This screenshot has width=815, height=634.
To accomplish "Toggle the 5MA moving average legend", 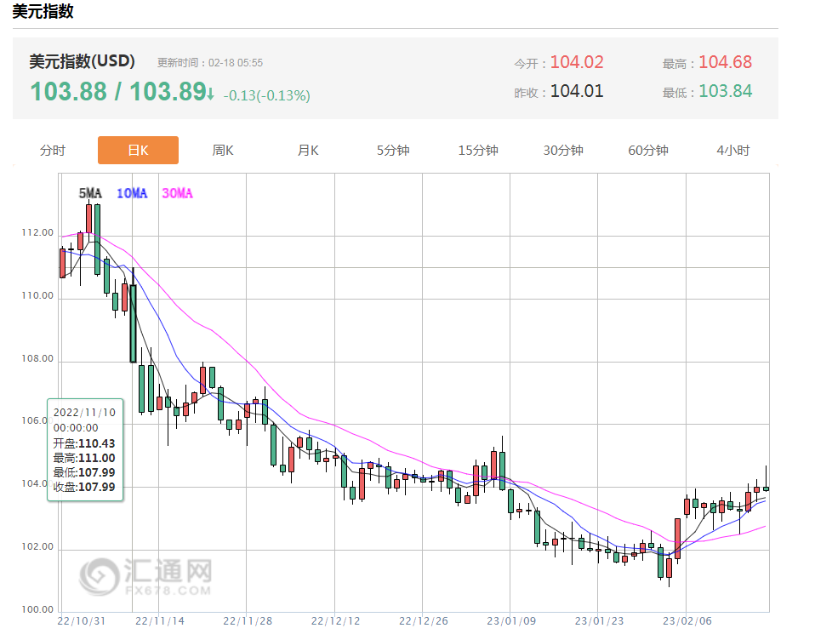I will pyautogui.click(x=89, y=194).
